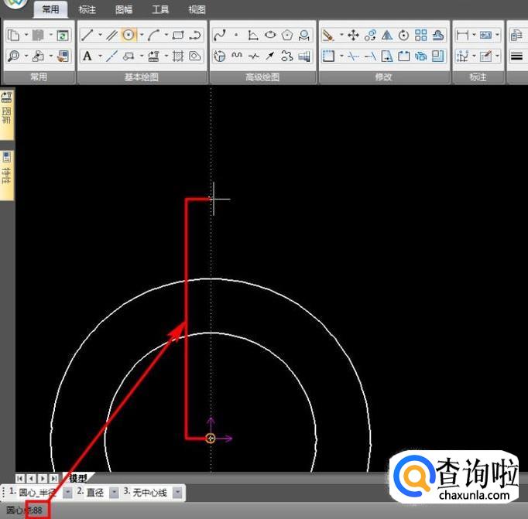Choose the Move tool in Modify panel
This screenshot has height=519, width=528.
[x=353, y=36]
